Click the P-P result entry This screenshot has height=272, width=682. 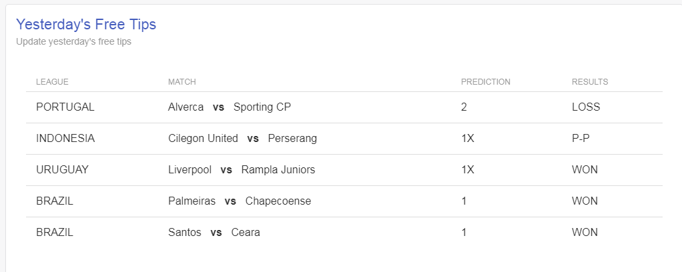click(x=581, y=139)
